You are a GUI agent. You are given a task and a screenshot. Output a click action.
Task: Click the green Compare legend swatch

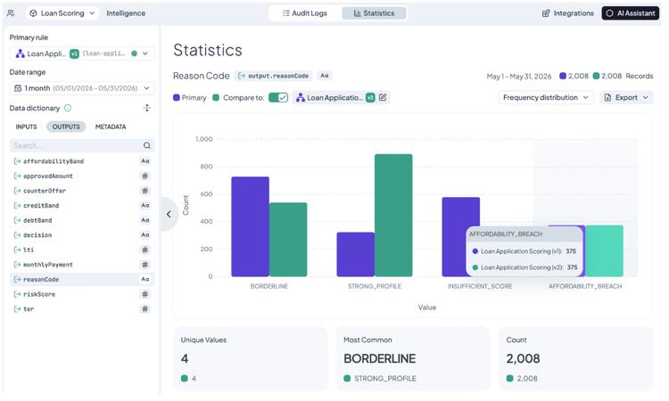coord(216,98)
